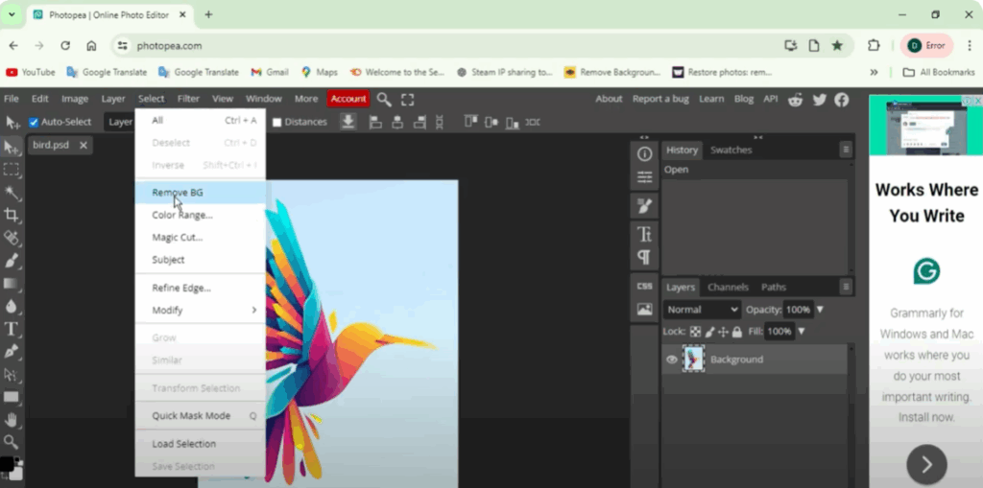Image resolution: width=983 pixels, height=488 pixels.
Task: Enable the Distances checkbox
Action: coord(277,122)
